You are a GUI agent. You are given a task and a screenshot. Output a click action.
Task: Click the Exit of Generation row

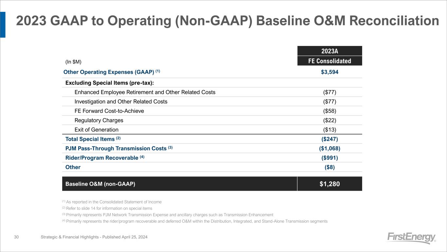pyautogui.click(x=96, y=130)
